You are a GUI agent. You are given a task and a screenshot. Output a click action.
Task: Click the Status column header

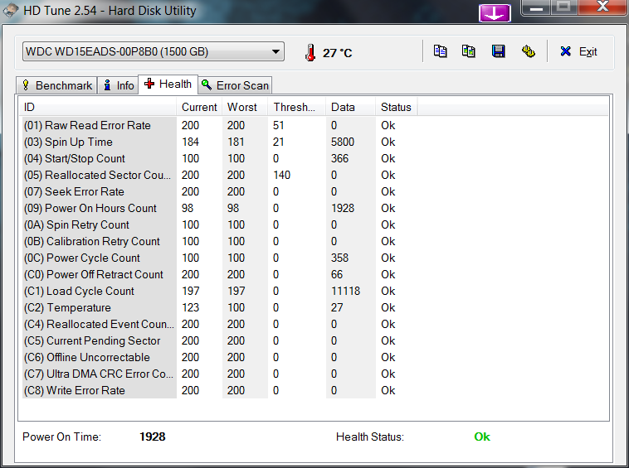coord(397,108)
